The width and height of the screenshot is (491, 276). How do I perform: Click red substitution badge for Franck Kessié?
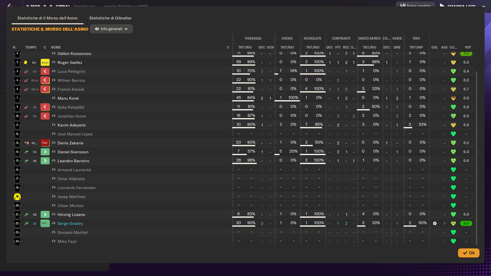tap(45, 89)
